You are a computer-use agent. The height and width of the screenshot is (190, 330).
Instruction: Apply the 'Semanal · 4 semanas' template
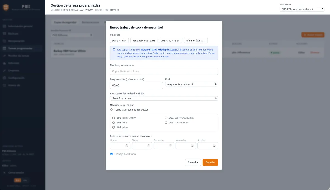(144, 40)
